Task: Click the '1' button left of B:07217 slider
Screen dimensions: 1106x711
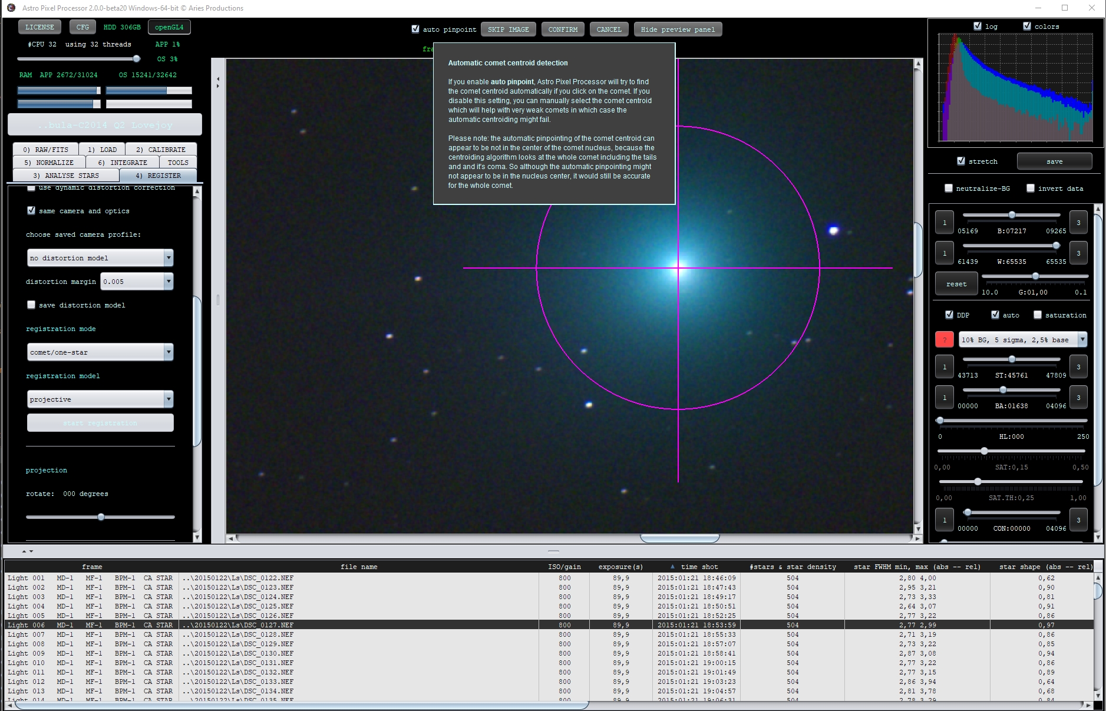Action: (x=945, y=223)
